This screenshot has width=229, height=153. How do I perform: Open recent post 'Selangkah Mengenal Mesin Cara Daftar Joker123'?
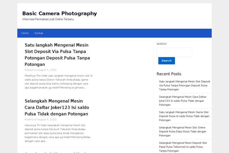[183, 101]
